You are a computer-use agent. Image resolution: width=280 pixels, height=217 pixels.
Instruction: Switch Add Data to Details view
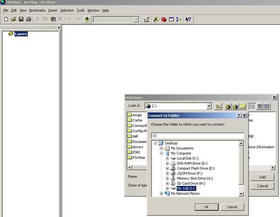click(x=260, y=106)
